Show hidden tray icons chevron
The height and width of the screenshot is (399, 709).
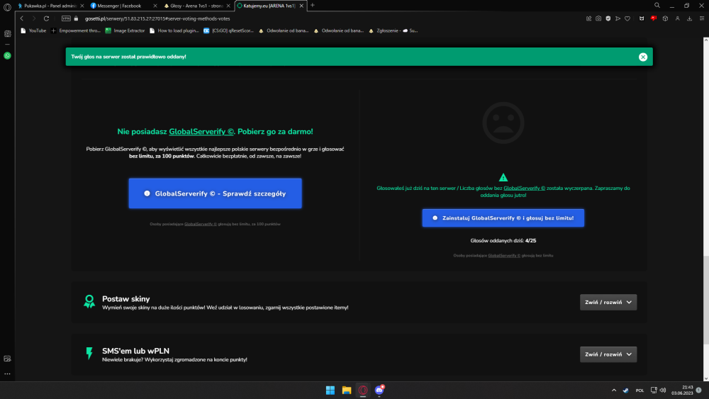pyautogui.click(x=613, y=390)
